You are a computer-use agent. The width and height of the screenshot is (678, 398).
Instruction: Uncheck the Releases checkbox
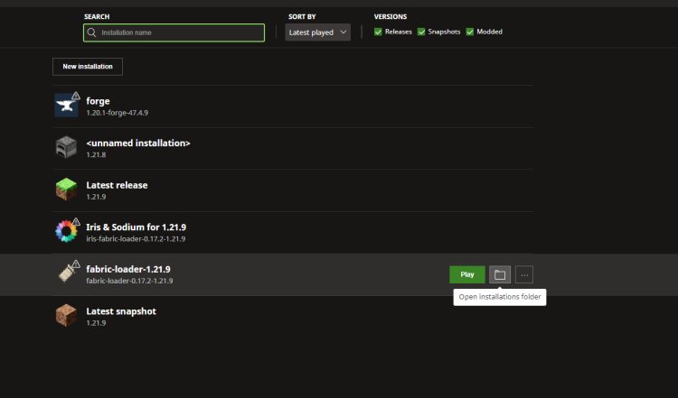(x=379, y=32)
